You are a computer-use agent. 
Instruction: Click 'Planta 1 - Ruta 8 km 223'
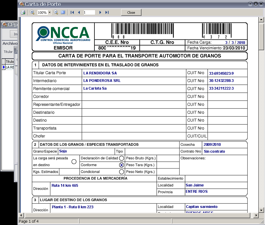point(73,207)
